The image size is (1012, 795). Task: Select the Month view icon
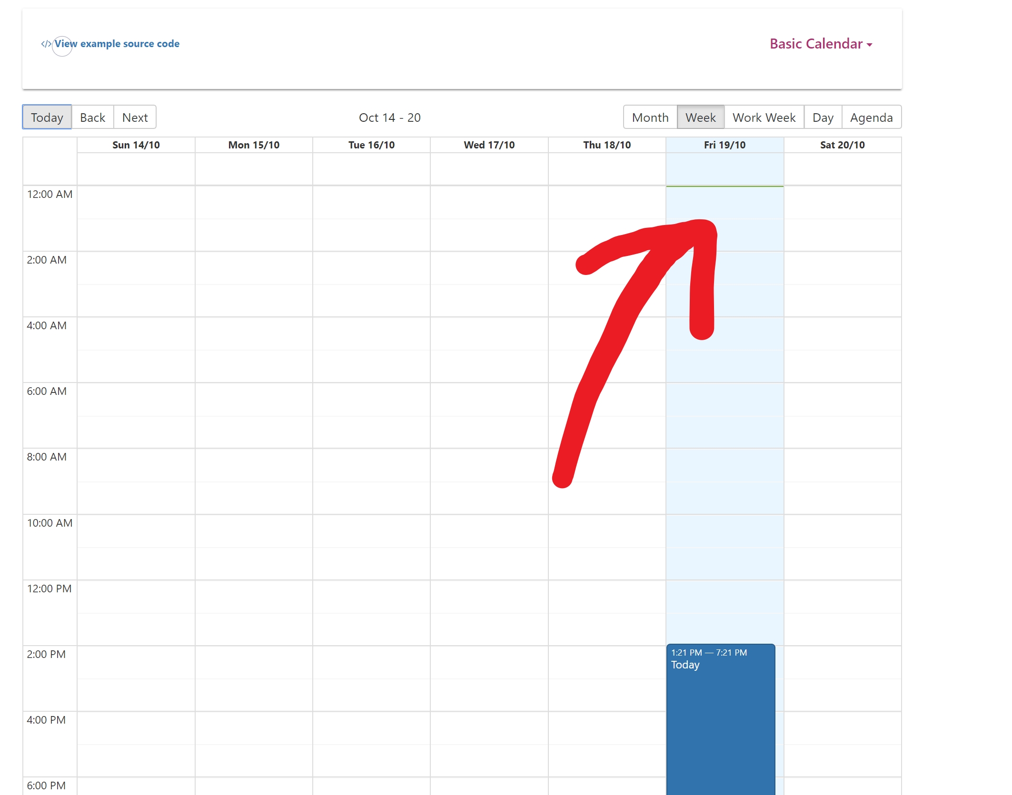(x=650, y=117)
